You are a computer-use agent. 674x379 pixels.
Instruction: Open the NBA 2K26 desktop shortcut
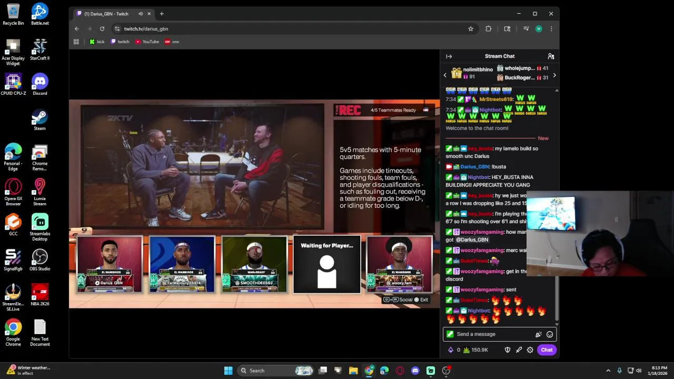[x=39, y=295]
